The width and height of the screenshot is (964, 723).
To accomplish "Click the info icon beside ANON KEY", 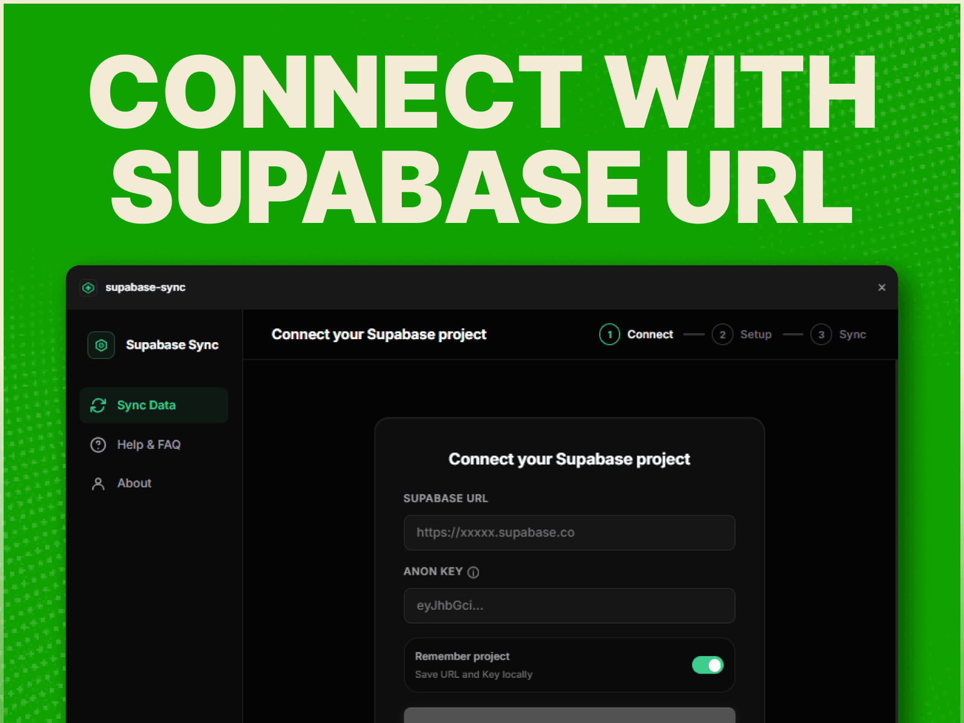I will [x=474, y=572].
